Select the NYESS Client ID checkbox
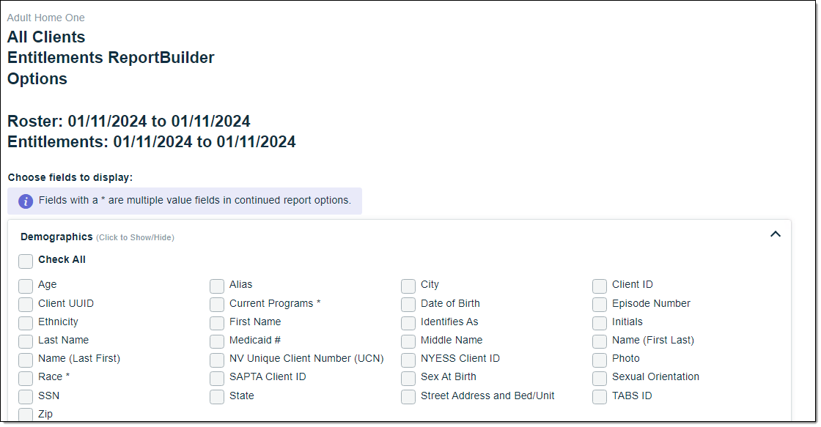This screenshot has height=427, width=821. 408,360
